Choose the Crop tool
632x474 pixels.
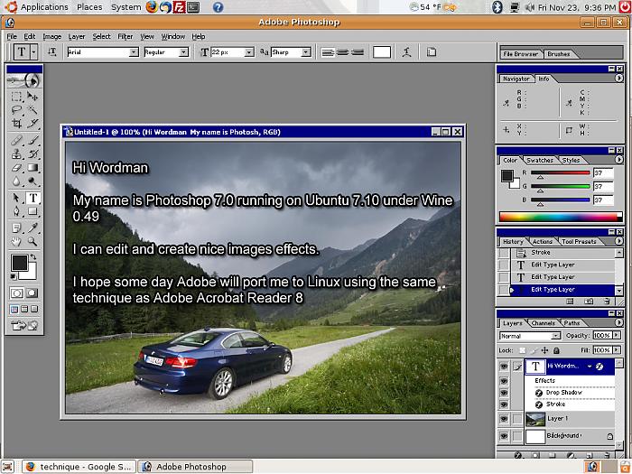coord(17,123)
